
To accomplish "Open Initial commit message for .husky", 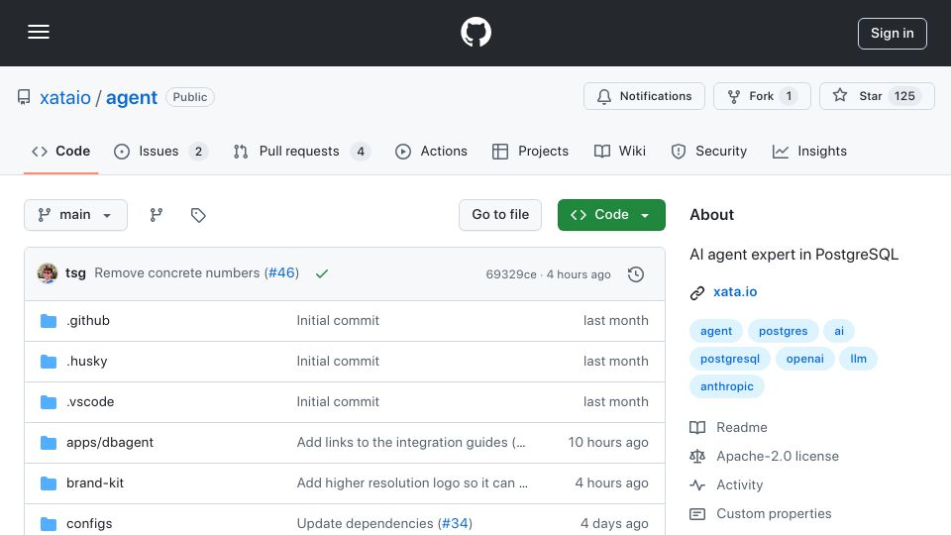I will pyautogui.click(x=338, y=361).
